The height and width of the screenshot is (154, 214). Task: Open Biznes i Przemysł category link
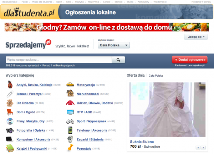point(30,94)
